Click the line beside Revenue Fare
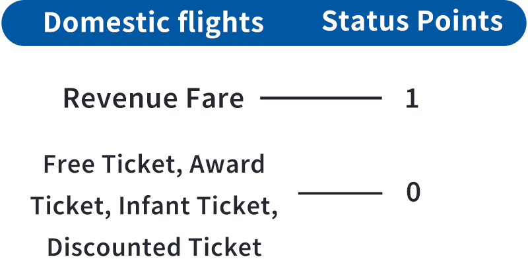This screenshot has height=259, width=528. pos(321,98)
